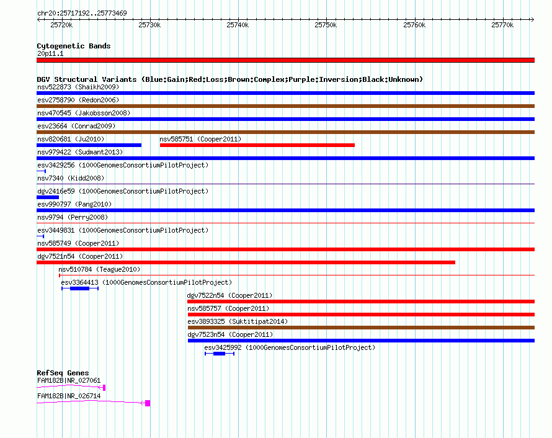Open the dgv7522n54 (Cooper2011) label
552x438 pixels.
click(230, 295)
